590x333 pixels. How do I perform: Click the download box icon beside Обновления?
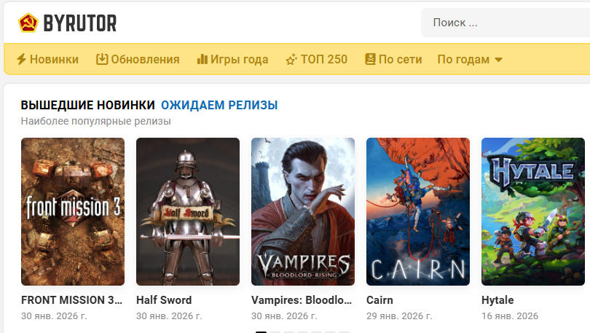coord(102,59)
